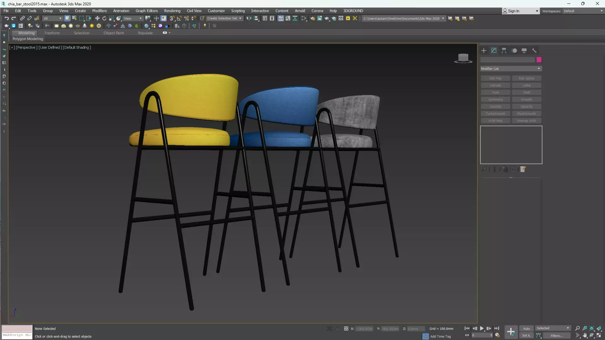Select the Select and Link chain icon
The image size is (605, 340).
click(x=22, y=18)
